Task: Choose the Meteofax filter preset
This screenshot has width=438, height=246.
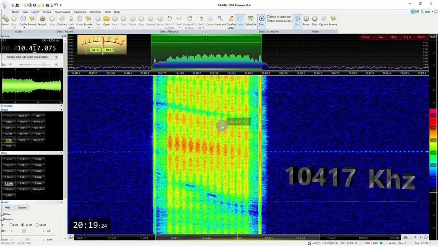Action: 38,189
